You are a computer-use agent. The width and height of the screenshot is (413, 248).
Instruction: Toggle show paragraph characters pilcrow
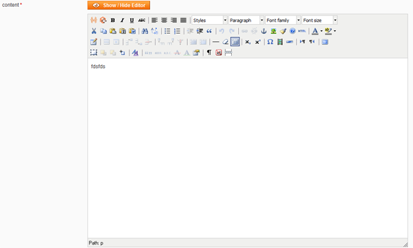(x=209, y=53)
